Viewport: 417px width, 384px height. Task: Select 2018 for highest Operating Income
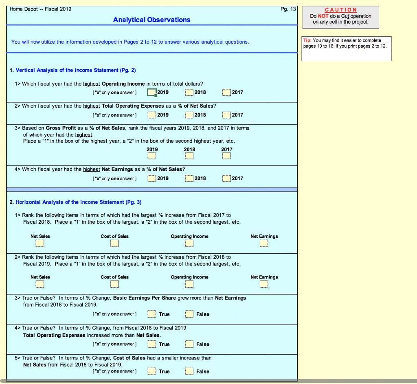[189, 92]
